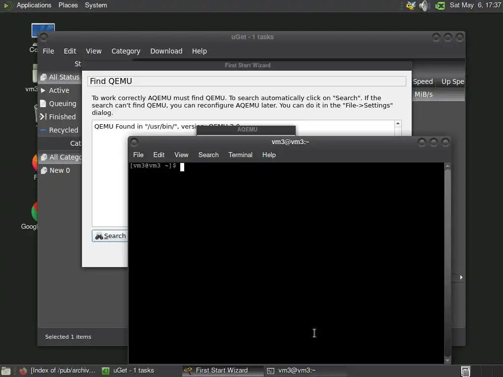Click scroll-up arrow of terminal scrollbar
This screenshot has width=503, height=377.
(447, 166)
